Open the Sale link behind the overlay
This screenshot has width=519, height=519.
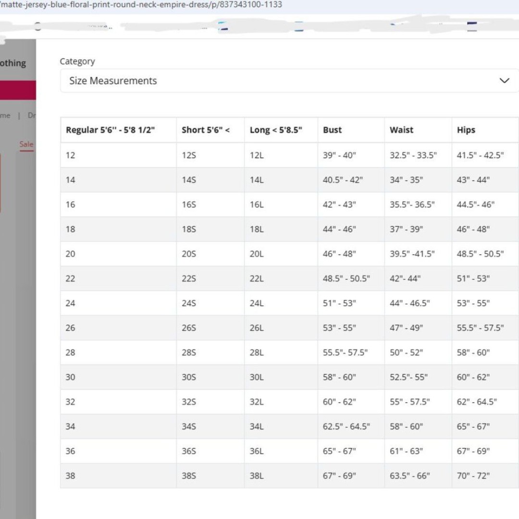(x=26, y=144)
